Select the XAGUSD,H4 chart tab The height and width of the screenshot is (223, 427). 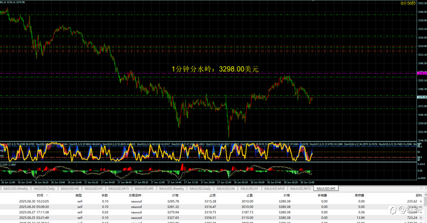point(69,189)
